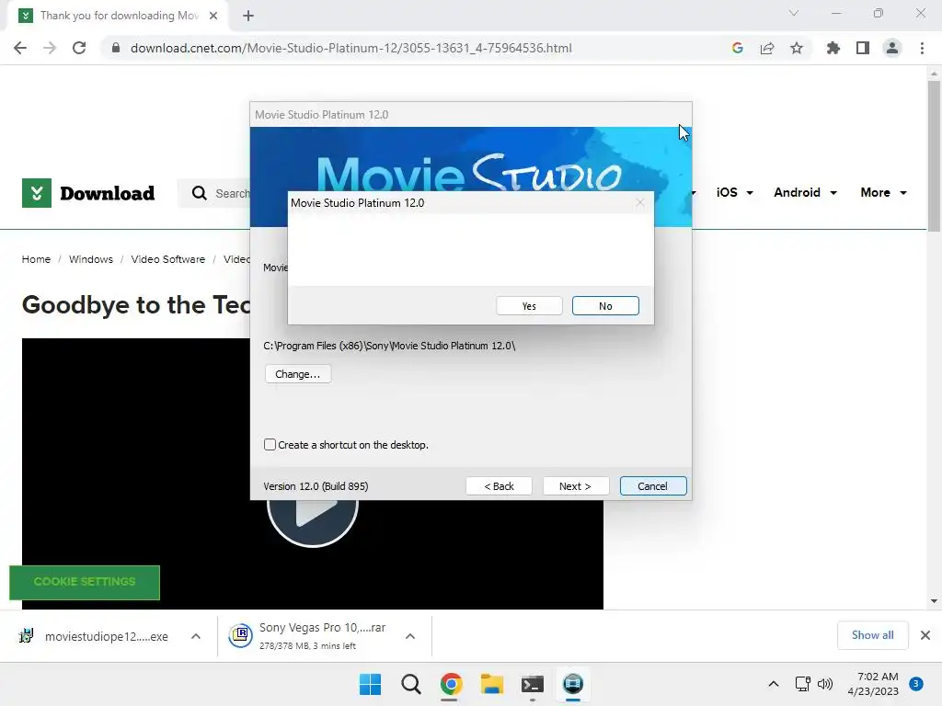Screen dimensions: 942x706
Task: Open Chrome extensions puzzle icon
Action: tap(833, 48)
